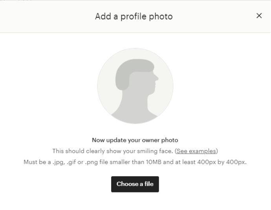Viewport: 271px width, 210px height.
Task: Click the file size requirements text
Action: tap(135, 162)
